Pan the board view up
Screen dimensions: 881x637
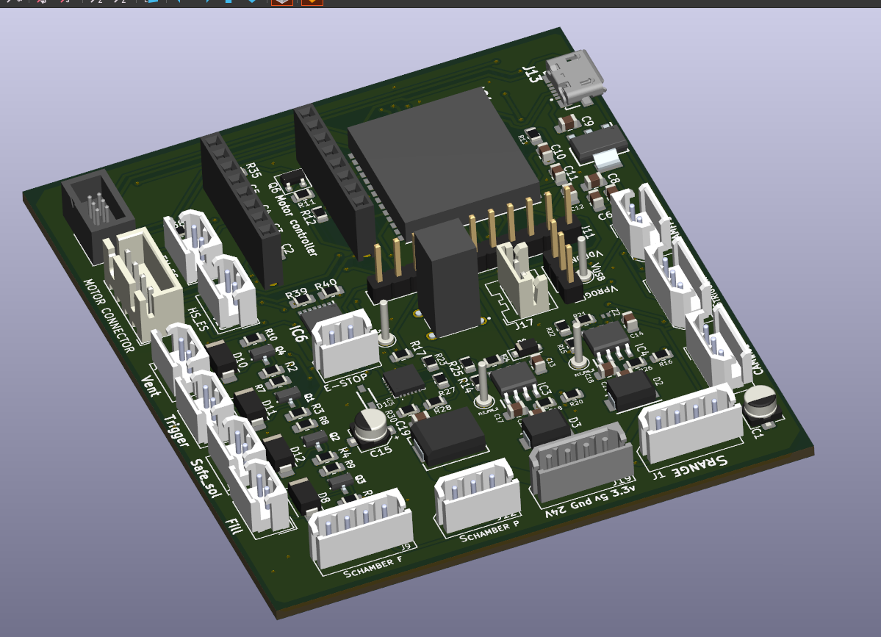(x=229, y=1)
